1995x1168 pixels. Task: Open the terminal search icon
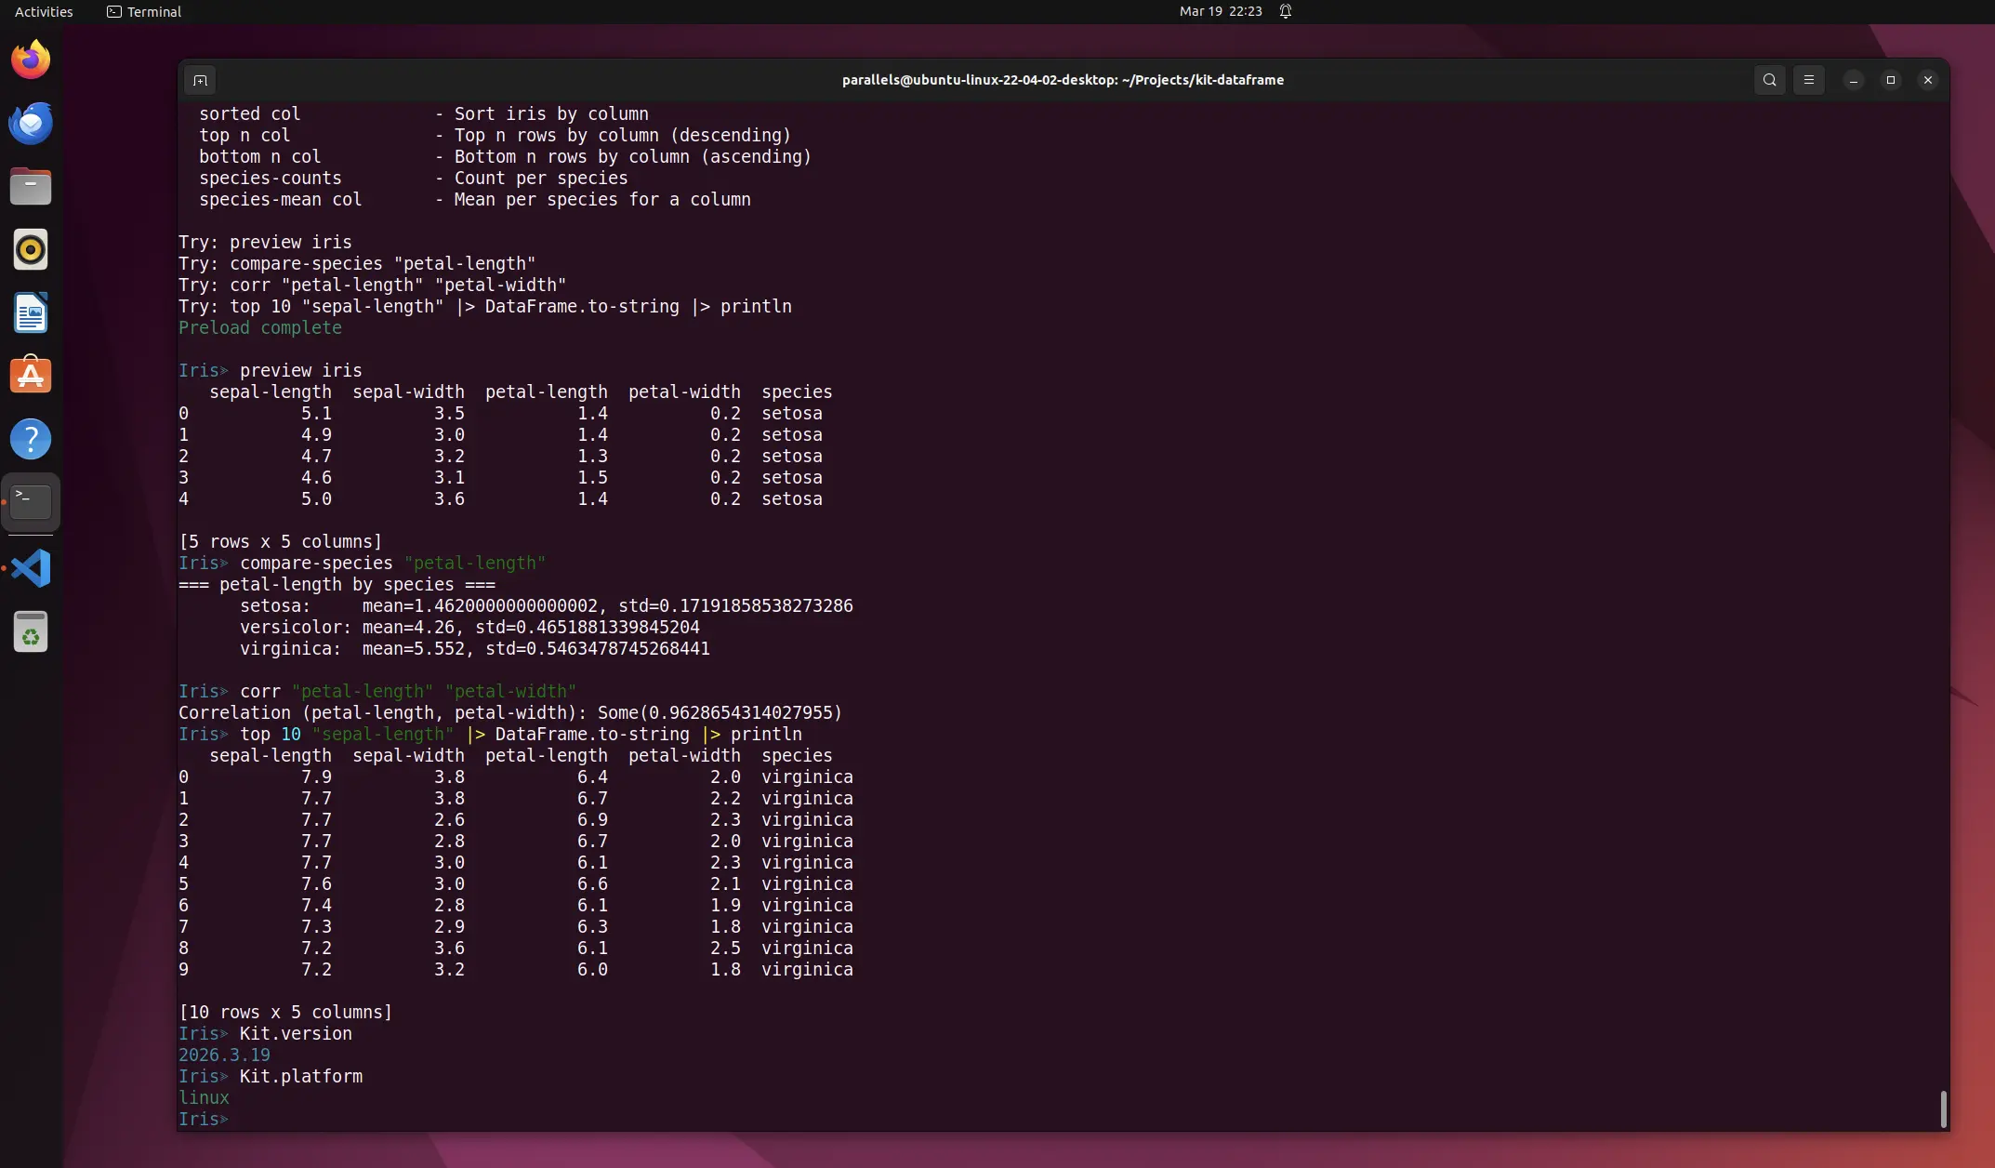pos(1769,80)
